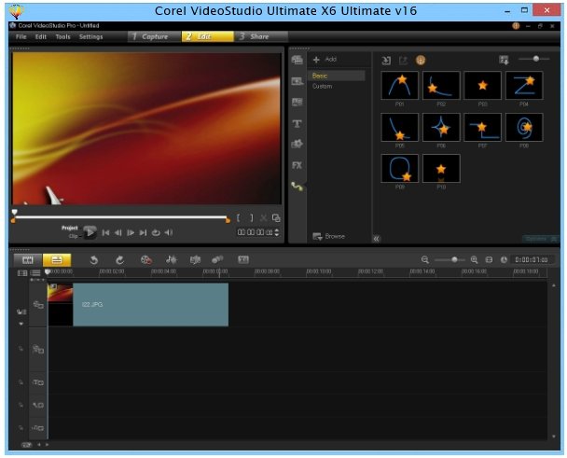567x458 pixels.
Task: Open the system volume control icon
Action: pos(169,232)
